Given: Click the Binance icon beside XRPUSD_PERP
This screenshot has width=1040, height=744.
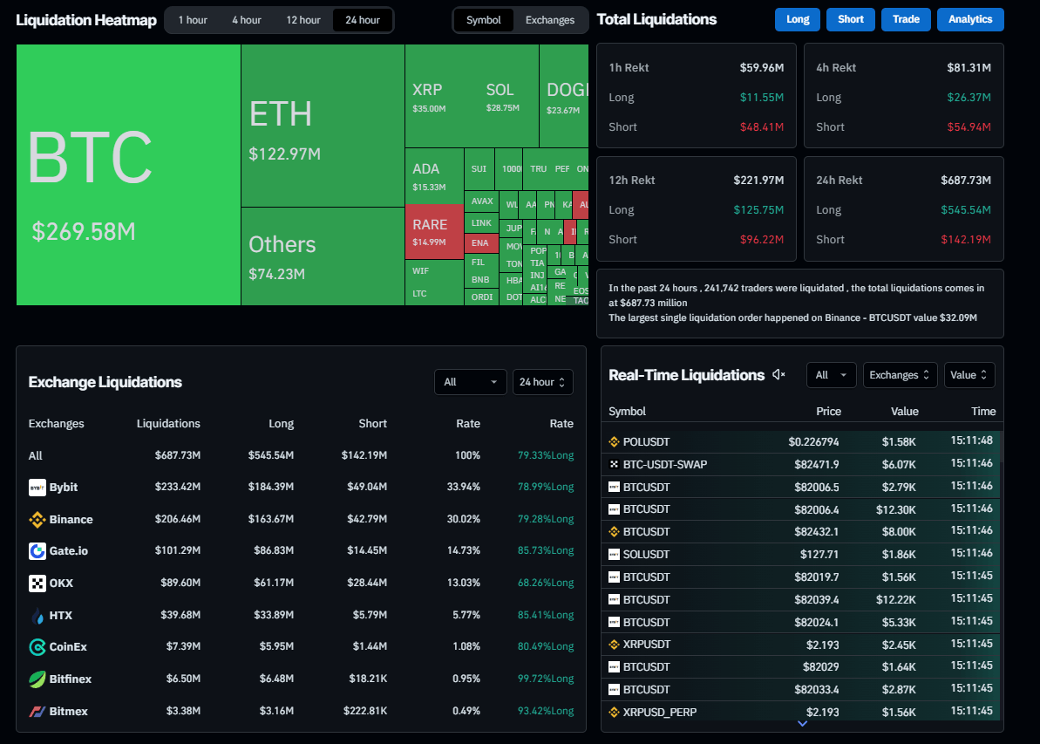Looking at the screenshot, I should click(x=614, y=712).
